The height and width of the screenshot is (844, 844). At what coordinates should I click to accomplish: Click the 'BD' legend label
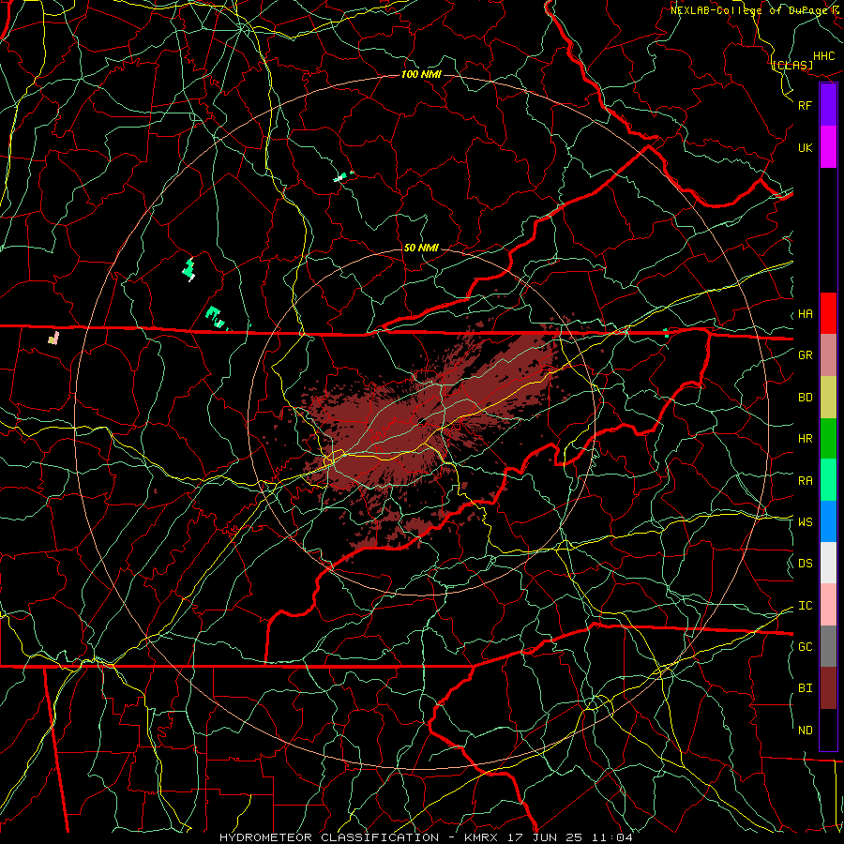[x=805, y=398]
